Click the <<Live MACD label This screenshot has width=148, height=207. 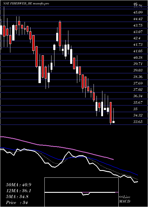point(125,199)
